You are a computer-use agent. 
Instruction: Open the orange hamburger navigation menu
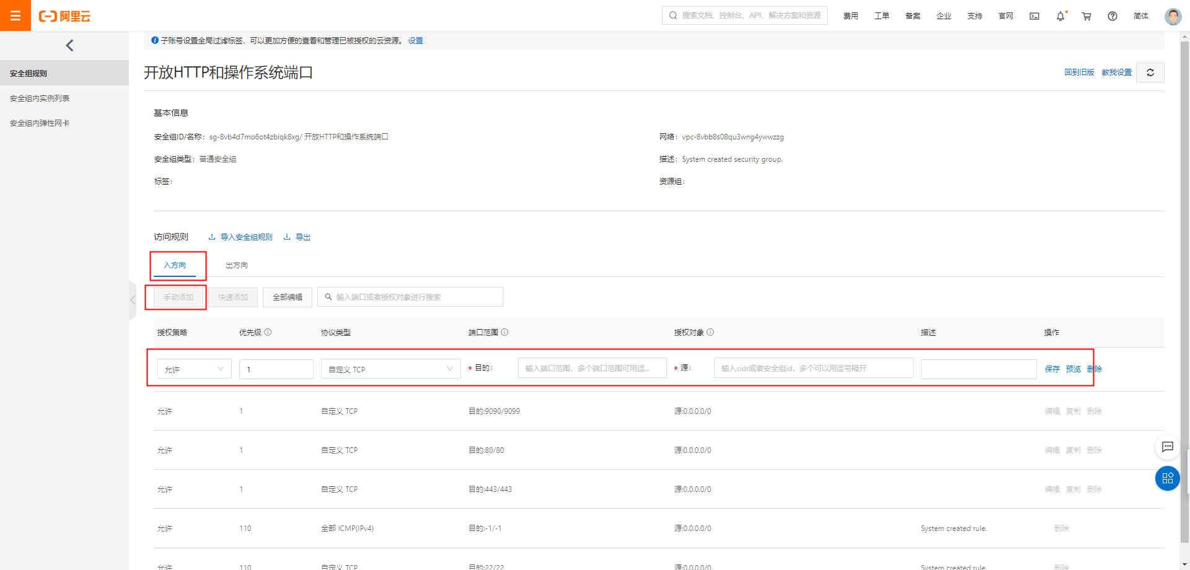pos(15,15)
